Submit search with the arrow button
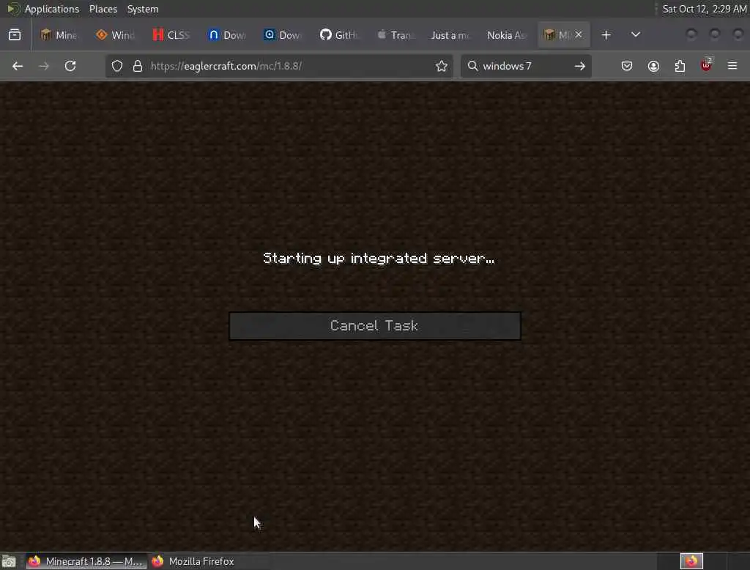 coord(580,66)
